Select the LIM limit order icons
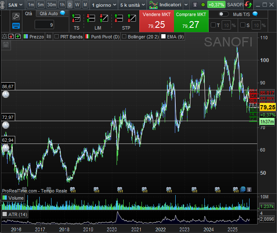The image size is (277, 233). tap(98, 19)
